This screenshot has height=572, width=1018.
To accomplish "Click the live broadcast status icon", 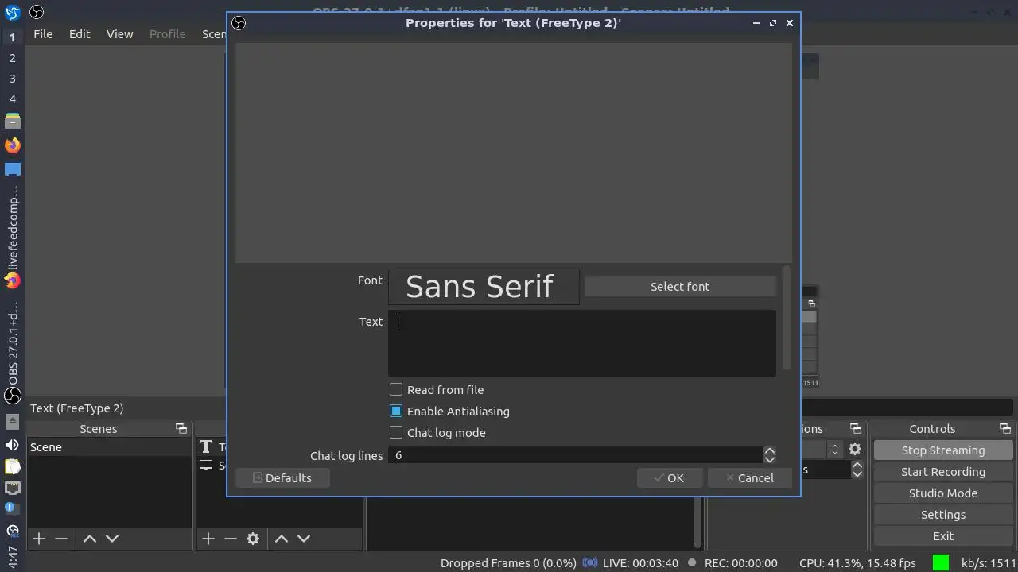I will point(590,563).
